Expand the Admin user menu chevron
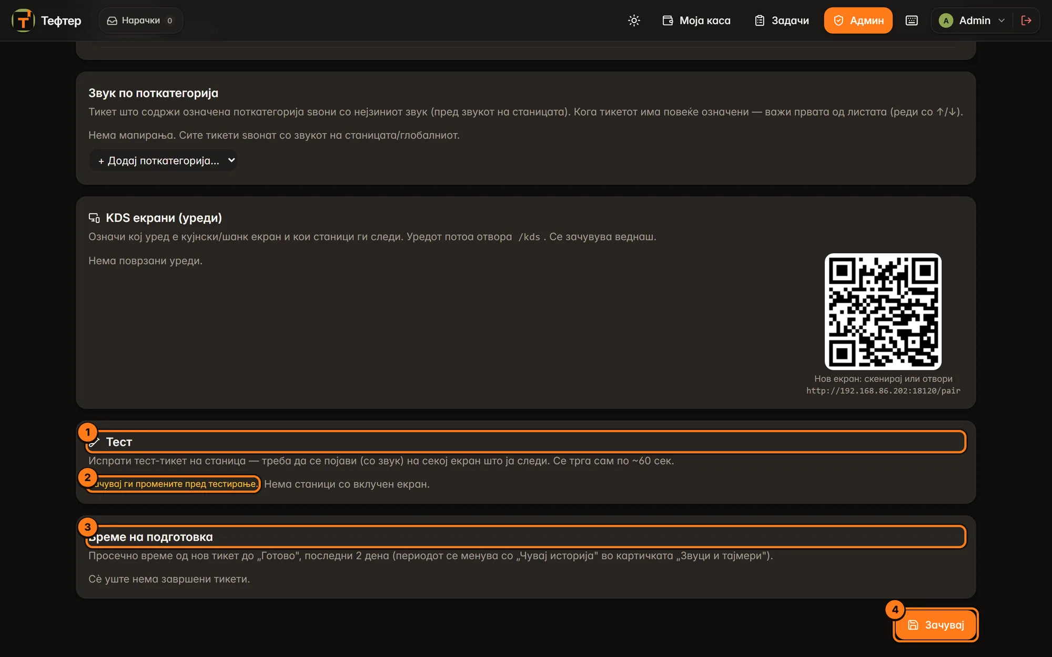This screenshot has width=1052, height=657. (1002, 20)
